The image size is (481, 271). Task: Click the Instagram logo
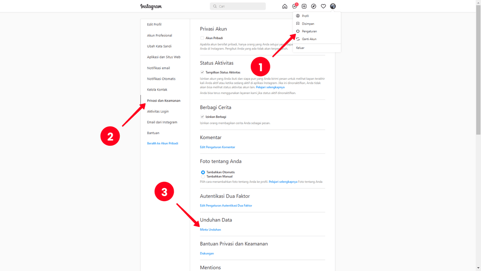pos(151,6)
